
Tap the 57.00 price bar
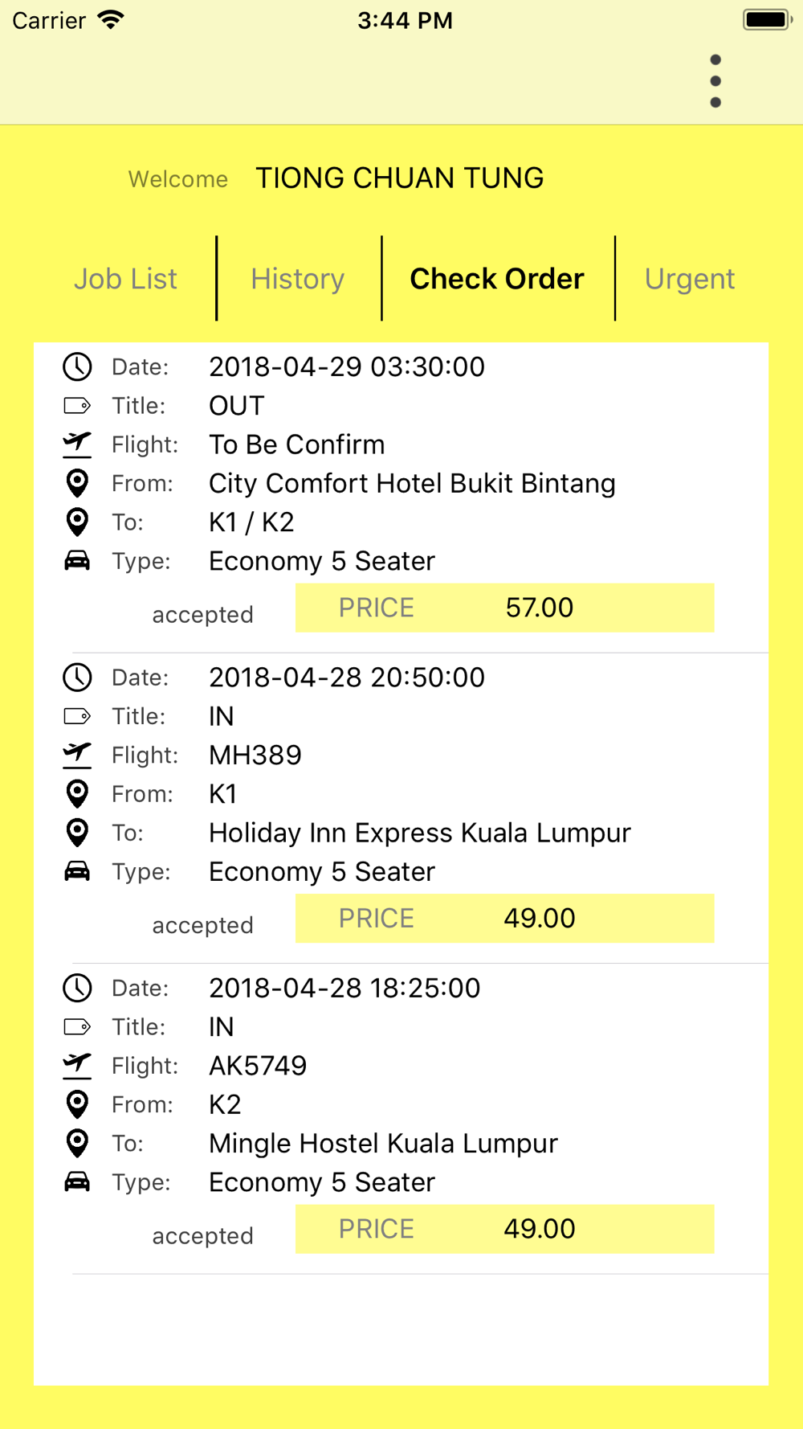504,608
